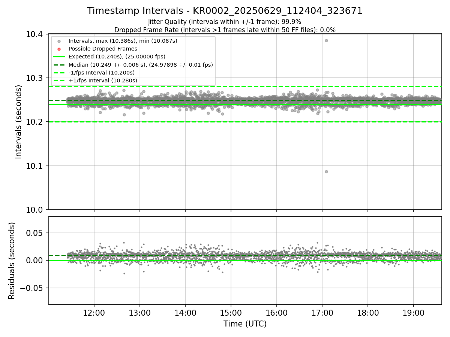Click the 14:00 tick label on the time axis
This screenshot has height=337, width=450.
(185, 313)
